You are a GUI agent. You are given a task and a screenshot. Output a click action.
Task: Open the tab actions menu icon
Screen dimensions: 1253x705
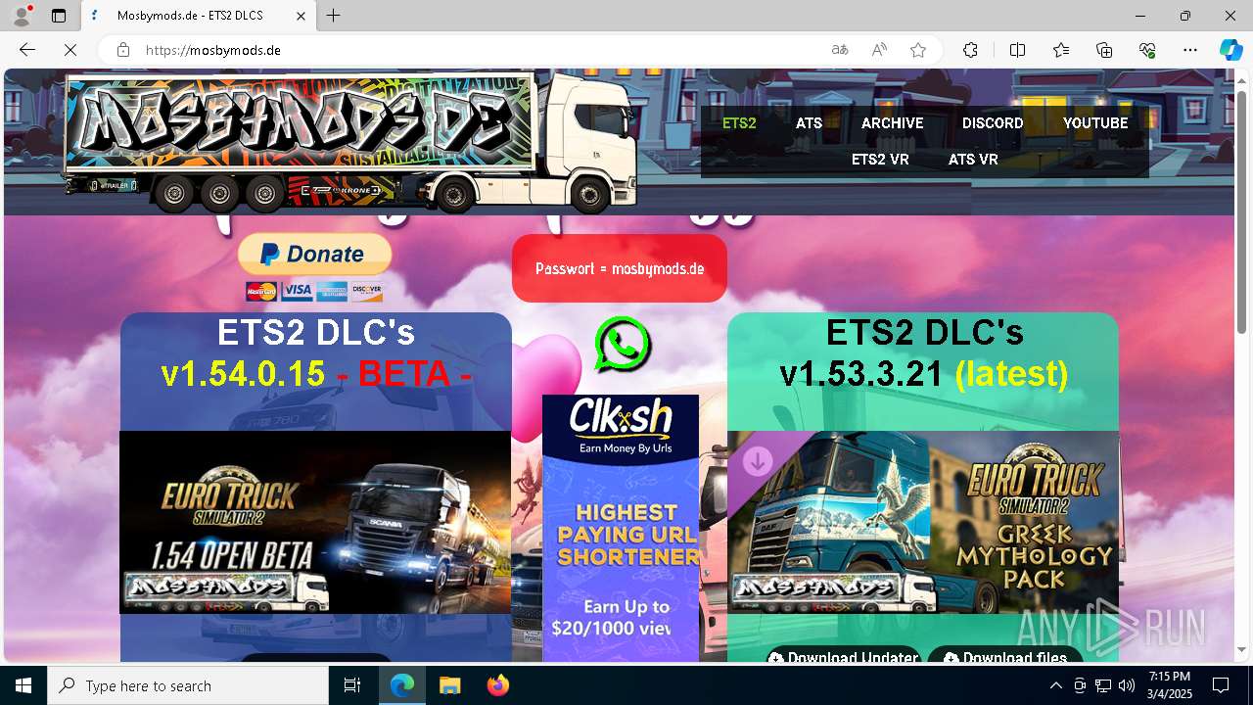[x=59, y=16]
